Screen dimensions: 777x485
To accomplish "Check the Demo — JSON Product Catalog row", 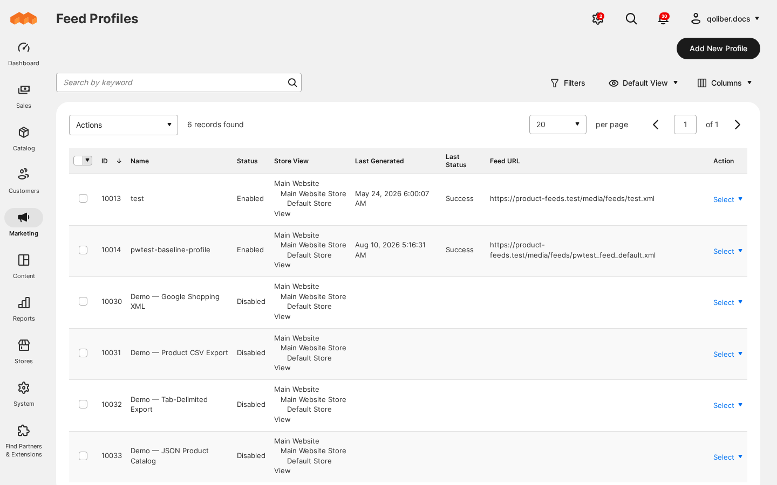I will tap(83, 456).
